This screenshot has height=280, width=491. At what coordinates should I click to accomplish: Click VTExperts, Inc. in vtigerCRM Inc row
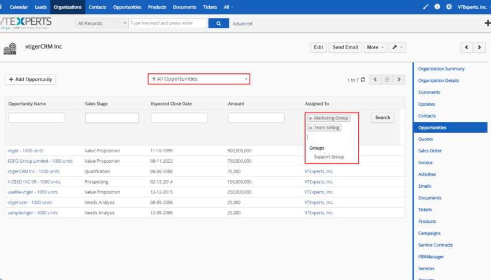coord(319,171)
